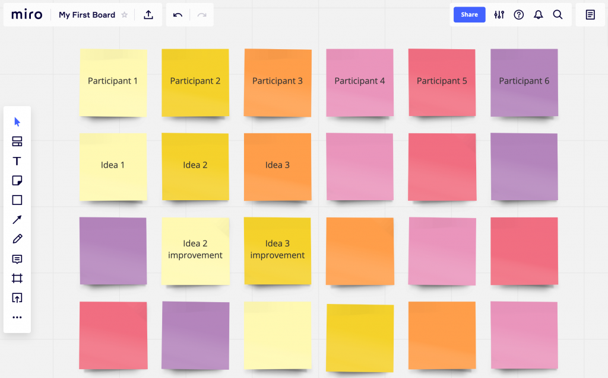Open the board notes panel
This screenshot has width=608, height=378.
pos(590,14)
